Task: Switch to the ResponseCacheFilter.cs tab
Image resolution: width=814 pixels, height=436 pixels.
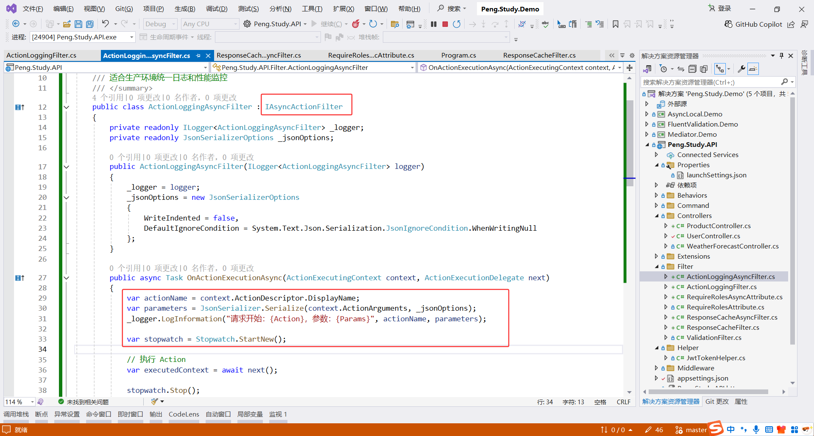Action: pos(539,55)
